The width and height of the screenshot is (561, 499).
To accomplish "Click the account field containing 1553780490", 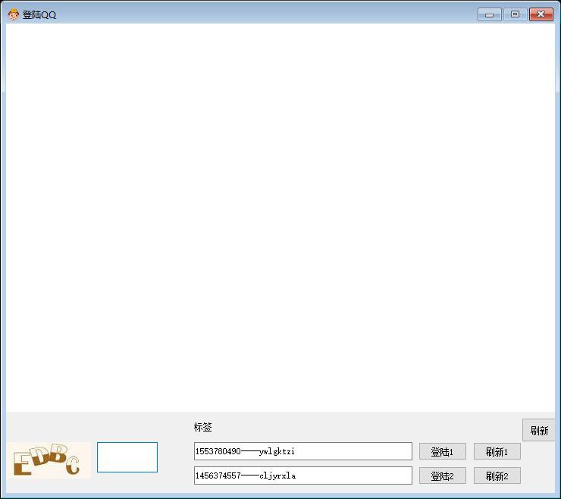I will pyautogui.click(x=302, y=452).
